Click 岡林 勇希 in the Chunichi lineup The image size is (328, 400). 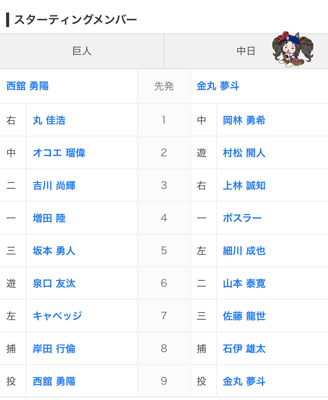point(244,120)
